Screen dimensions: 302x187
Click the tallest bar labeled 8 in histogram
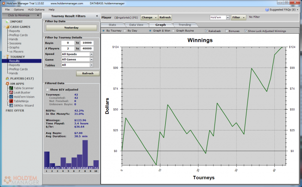click(85, 155)
